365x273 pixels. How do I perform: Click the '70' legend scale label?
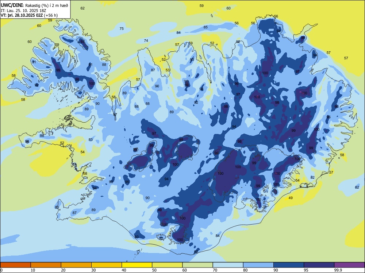(x=215, y=270)
